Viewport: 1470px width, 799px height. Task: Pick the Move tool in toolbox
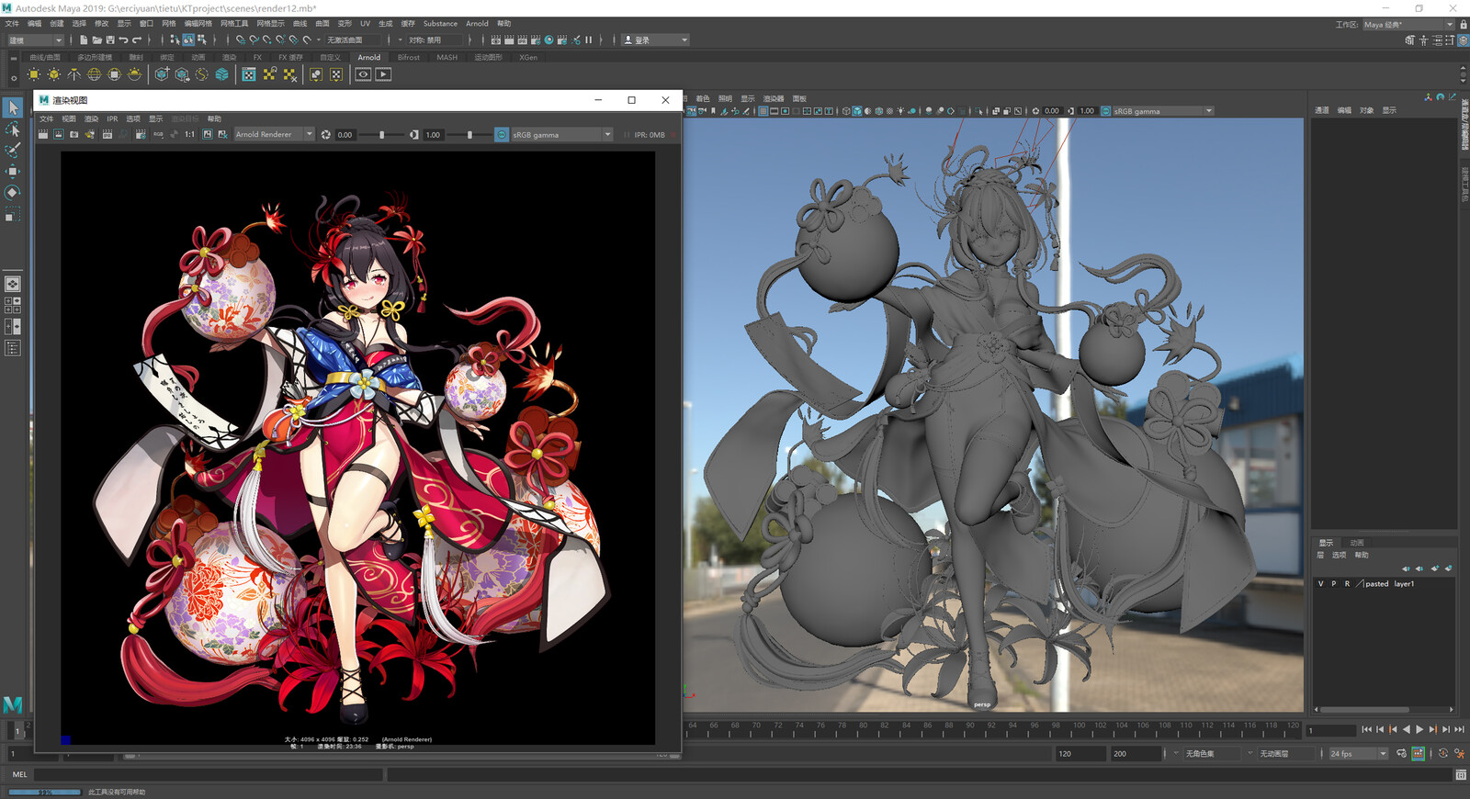[13, 172]
